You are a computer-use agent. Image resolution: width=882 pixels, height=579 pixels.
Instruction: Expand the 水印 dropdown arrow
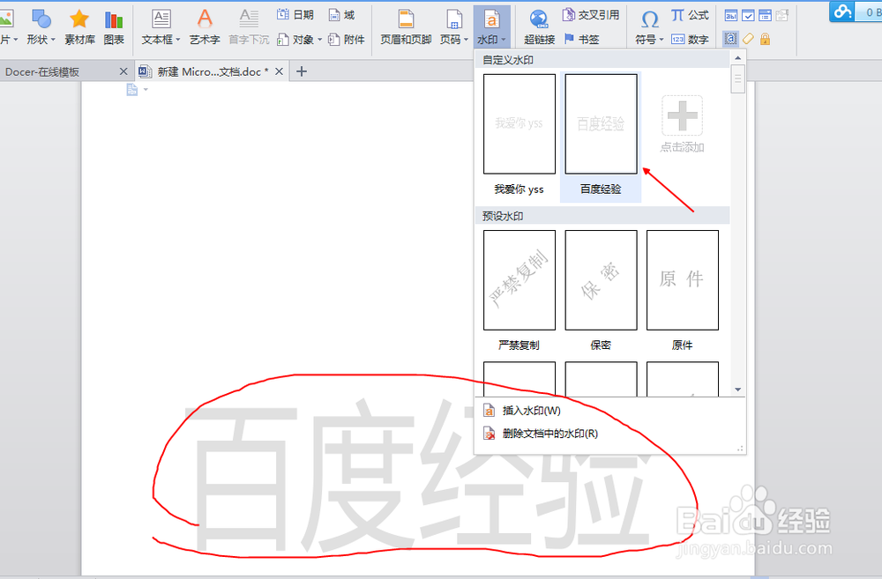coord(503,40)
